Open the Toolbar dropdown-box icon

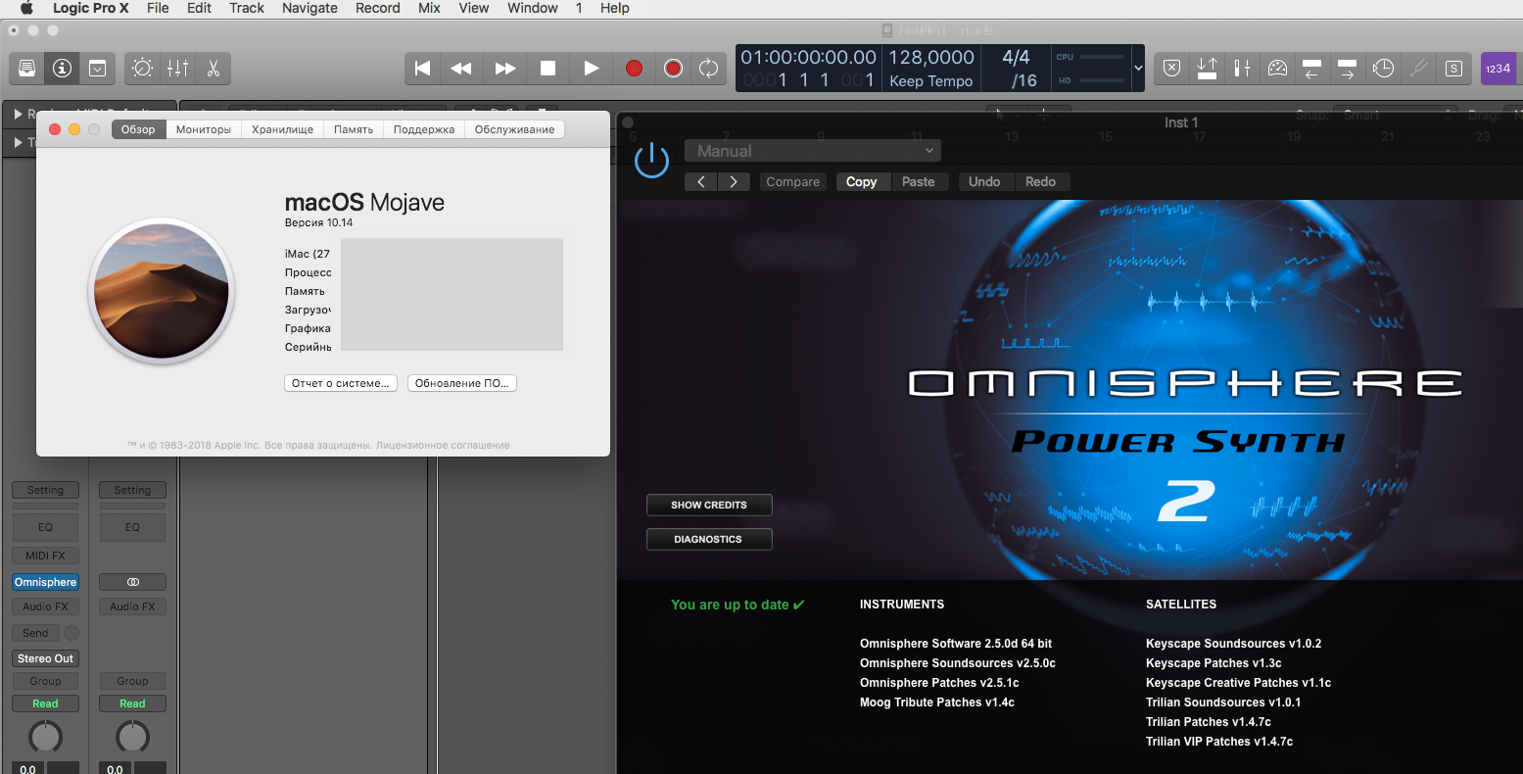click(x=97, y=69)
